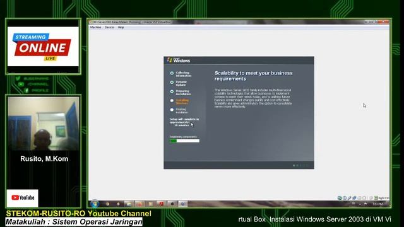The height and width of the screenshot is (227, 404).
Task: Click the STEKOM-RUSITO-RO Youtube Channel text
Action: 78,213
